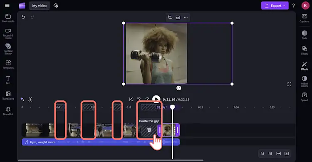The image size is (312, 162).
Task: Click the 0:30 mark on ruler
Action: 236,107
